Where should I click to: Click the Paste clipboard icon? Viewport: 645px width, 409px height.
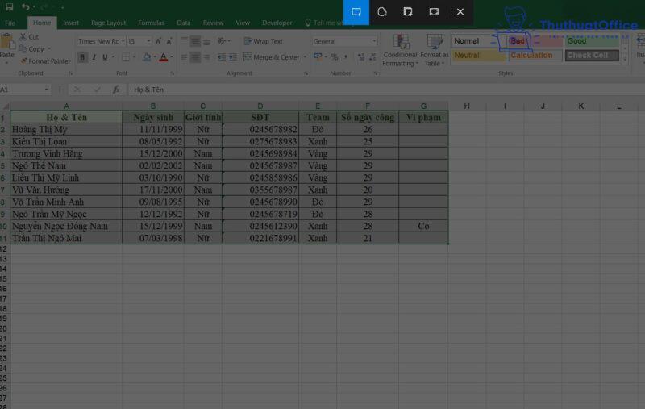tap(6, 42)
